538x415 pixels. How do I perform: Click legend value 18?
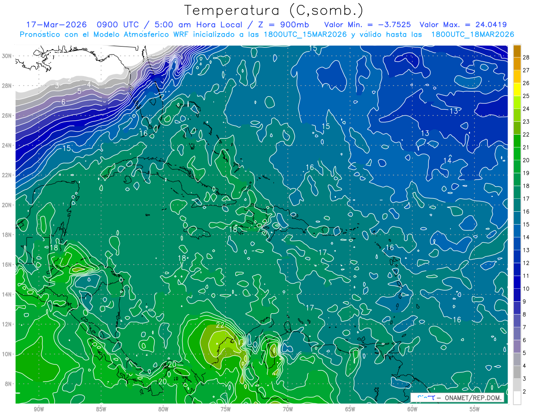[526, 186]
